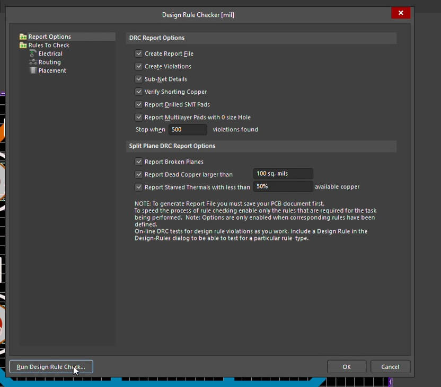Click the 50% available copper field
Screen dimensions: 441x387
tap(283, 186)
